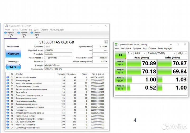The width and height of the screenshot is (190, 133).
Task: Open Настройки menu in CrystalDiskMark
Action: point(126,48)
